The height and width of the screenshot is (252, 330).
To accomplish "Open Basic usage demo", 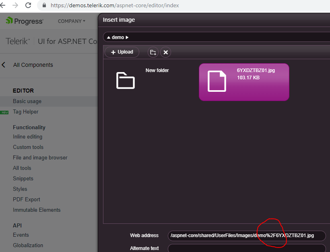I will click(27, 101).
